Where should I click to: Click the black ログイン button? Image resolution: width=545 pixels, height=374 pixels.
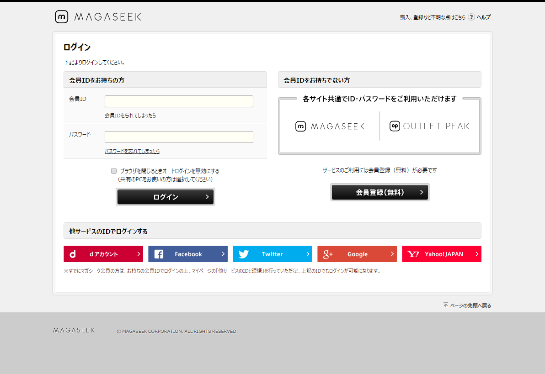tap(166, 197)
